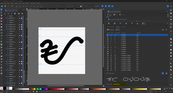The image size is (173, 93).
Task: Pick the white swatch in the palette
Action: (11, 88)
